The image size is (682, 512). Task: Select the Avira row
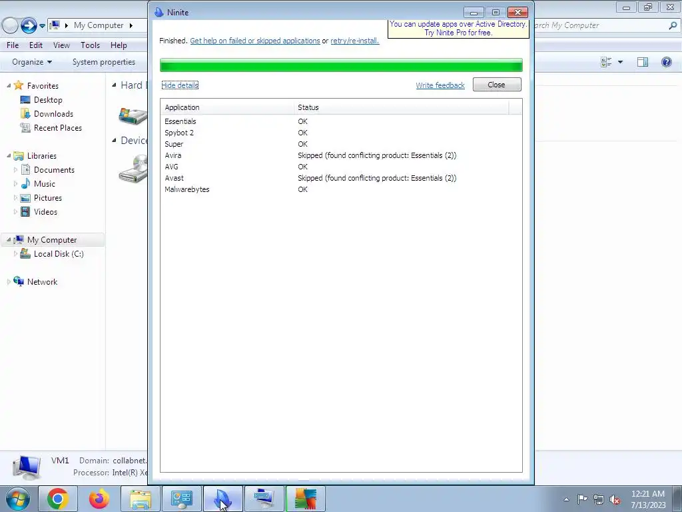click(341, 155)
